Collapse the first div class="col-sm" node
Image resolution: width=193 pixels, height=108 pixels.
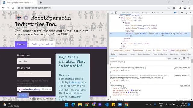click(122, 20)
